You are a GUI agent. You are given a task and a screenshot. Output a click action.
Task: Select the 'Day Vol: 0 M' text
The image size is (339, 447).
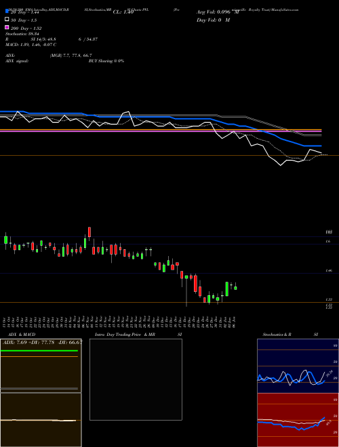point(213,20)
